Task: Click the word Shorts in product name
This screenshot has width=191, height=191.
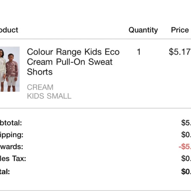Action: pyautogui.click(x=40, y=72)
